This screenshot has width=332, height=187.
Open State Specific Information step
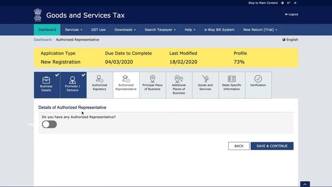(232, 85)
